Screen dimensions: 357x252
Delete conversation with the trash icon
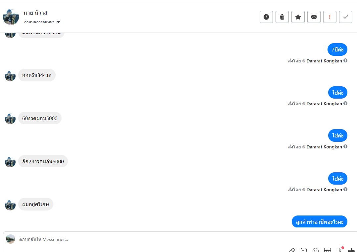click(x=282, y=17)
